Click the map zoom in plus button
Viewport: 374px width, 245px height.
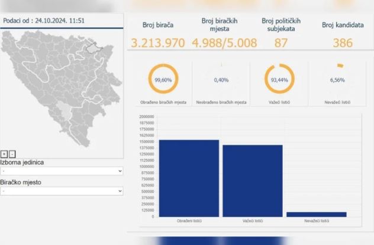pyautogui.click(x=5, y=154)
